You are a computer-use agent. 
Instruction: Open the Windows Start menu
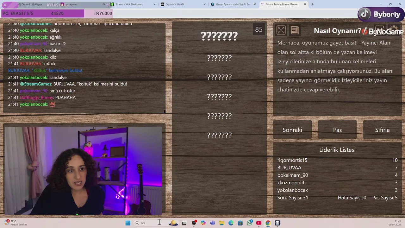(128, 223)
